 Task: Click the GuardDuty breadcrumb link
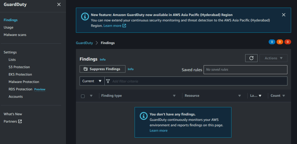point(84,43)
